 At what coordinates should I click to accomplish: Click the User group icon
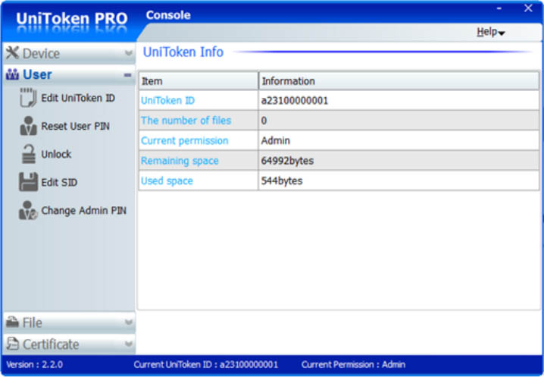12,74
